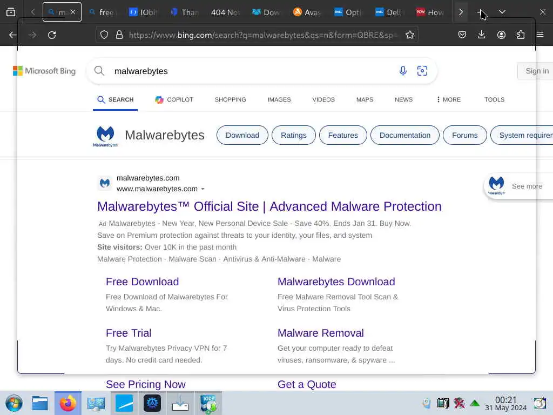Open the NEWS tab

[403, 99]
